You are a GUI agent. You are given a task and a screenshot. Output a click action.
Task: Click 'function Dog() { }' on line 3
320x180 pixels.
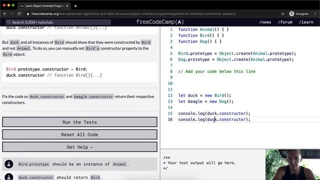click(x=200, y=41)
